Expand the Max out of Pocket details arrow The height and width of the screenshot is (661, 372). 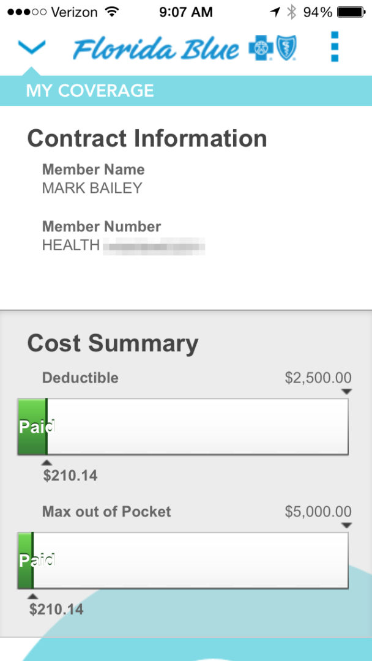pos(347,523)
